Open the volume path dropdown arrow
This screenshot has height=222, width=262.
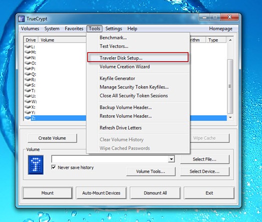coord(171,159)
